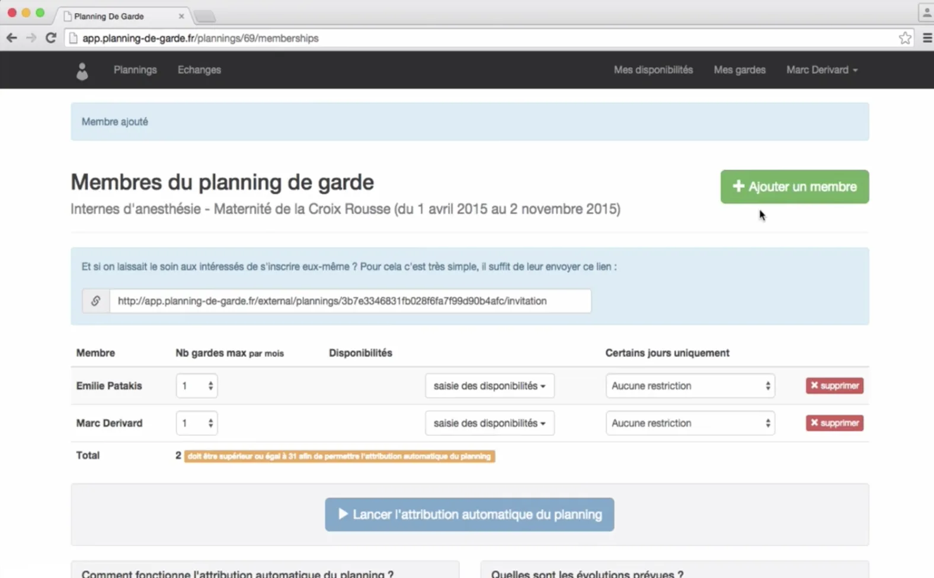The width and height of the screenshot is (934, 578).
Task: Bookmark page with the star icon
Action: tap(905, 38)
